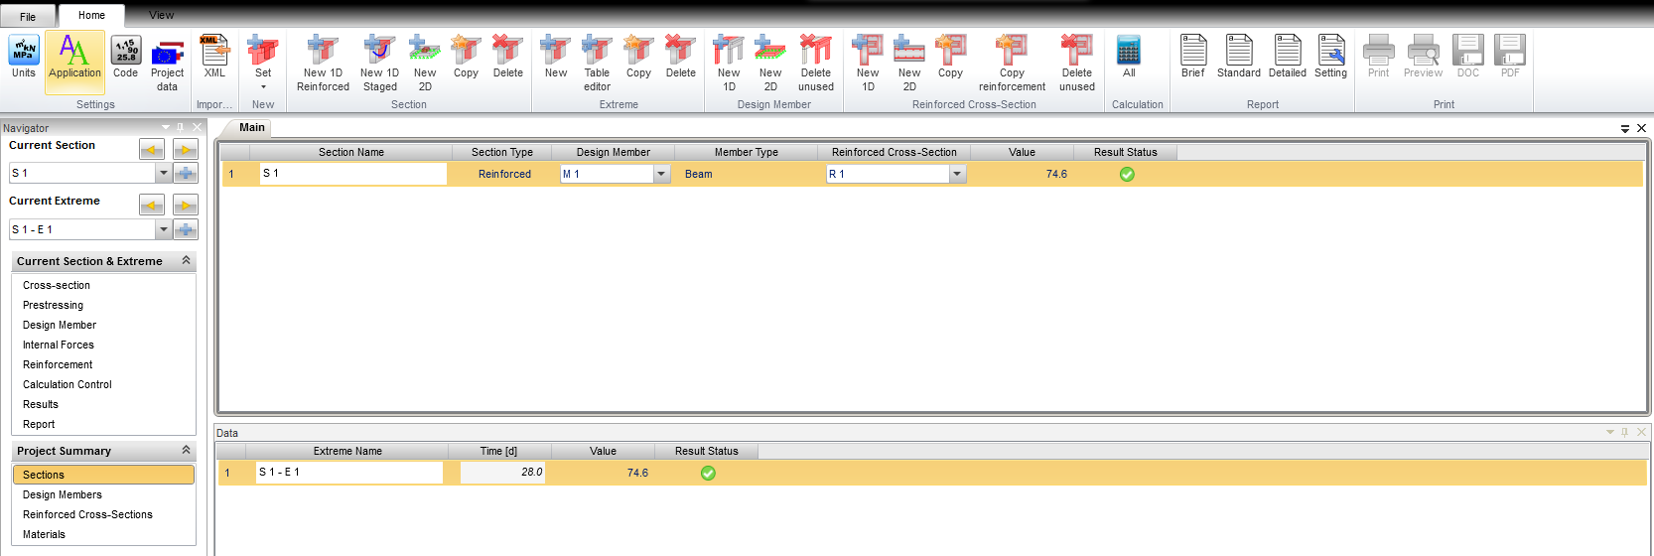The image size is (1654, 556).
Task: Open Project data in ribbon
Action: 167,64
